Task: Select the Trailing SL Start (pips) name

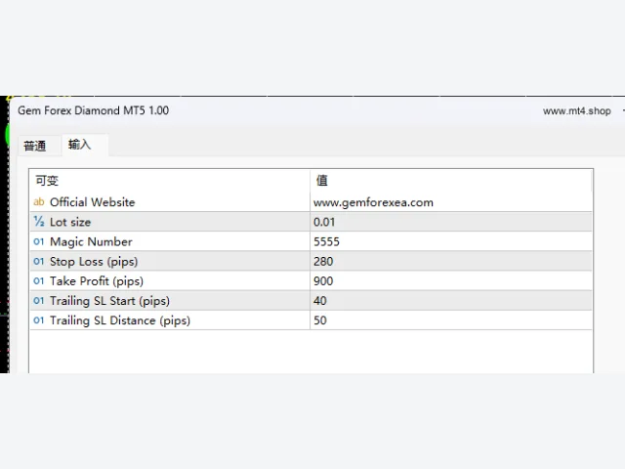Action: [x=109, y=301]
